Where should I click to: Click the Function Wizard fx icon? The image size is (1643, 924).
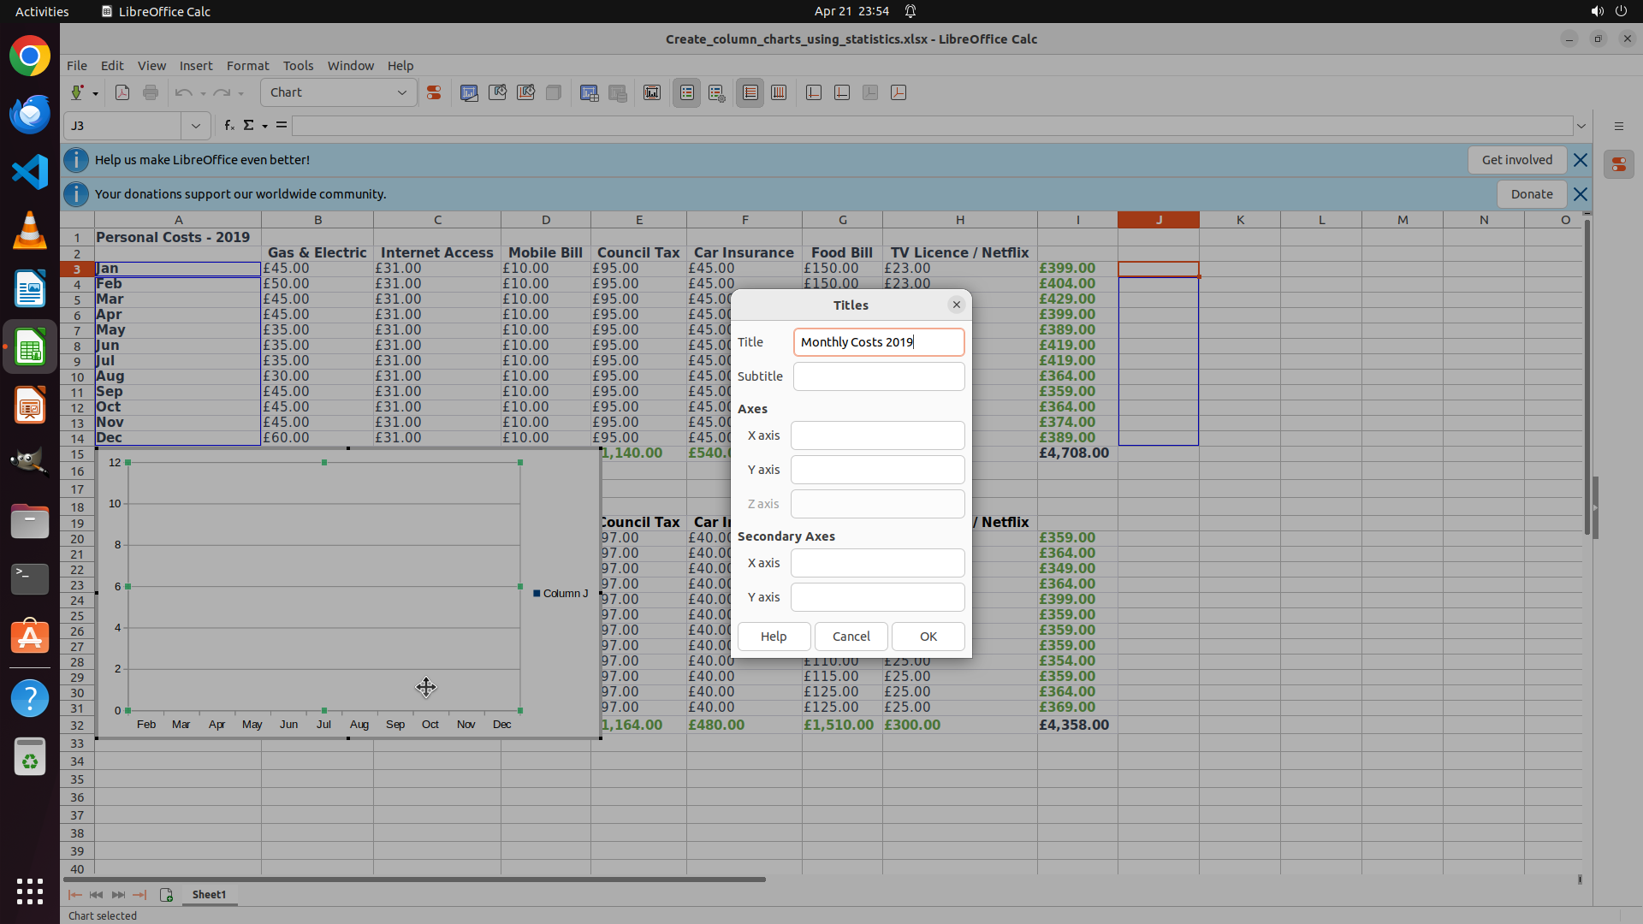point(228,126)
